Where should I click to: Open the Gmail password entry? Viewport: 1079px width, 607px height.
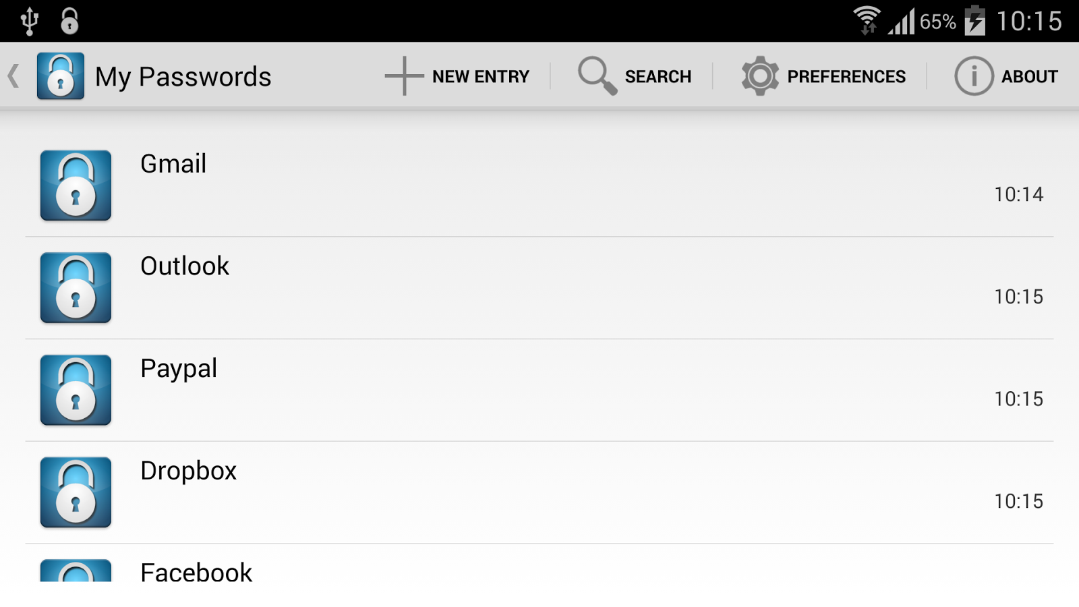(x=472, y=186)
